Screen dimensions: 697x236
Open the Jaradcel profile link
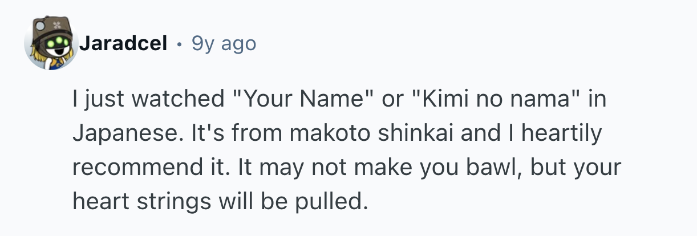(123, 43)
